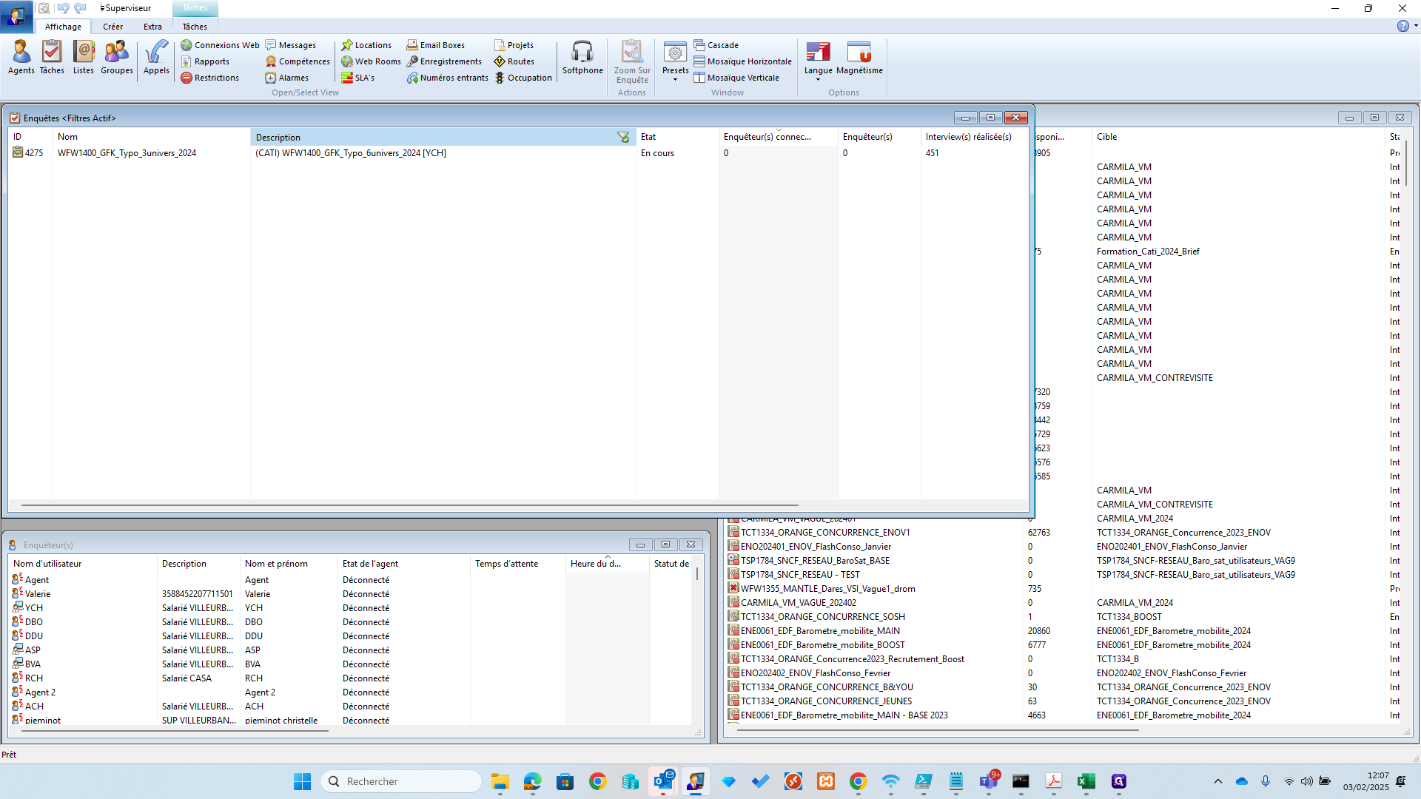Screen dimensions: 1421x799
Task: Open the Restrictions view
Action: (210, 78)
